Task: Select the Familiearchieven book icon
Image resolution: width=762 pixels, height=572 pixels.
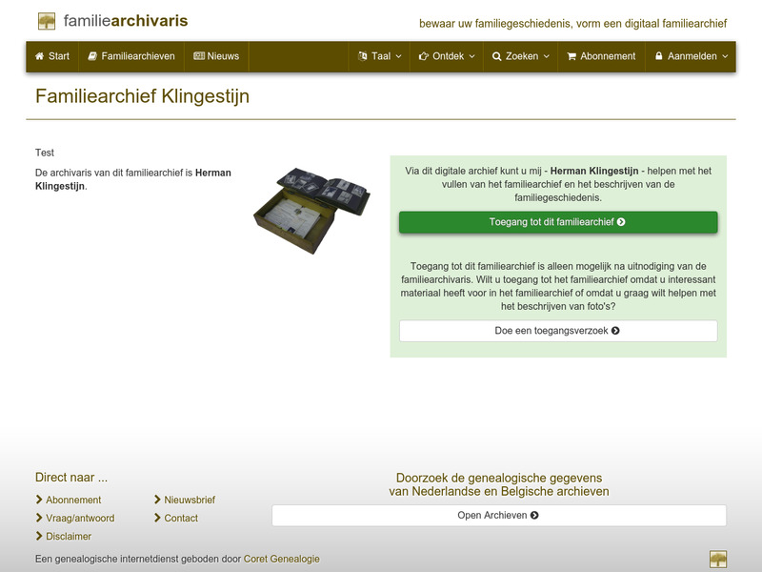Action: pyautogui.click(x=93, y=56)
